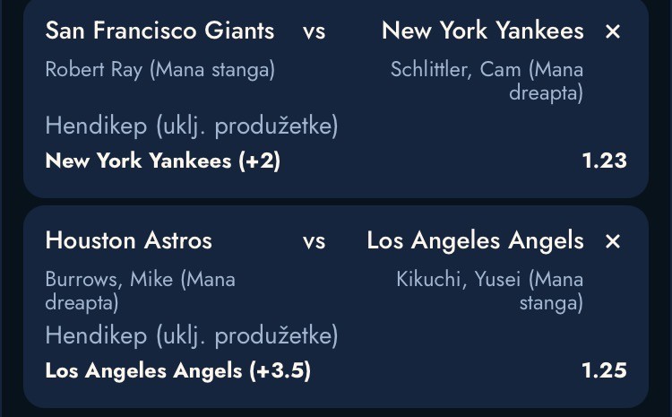Select the New York Yankees (+2) pick
Viewport: 672px width, 417px height.
coord(162,161)
